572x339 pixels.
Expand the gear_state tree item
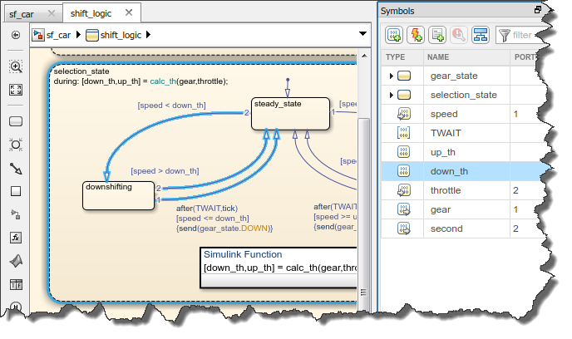pyautogui.click(x=392, y=76)
